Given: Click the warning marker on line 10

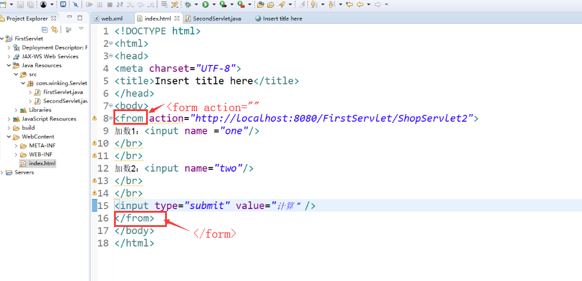Looking at the screenshot, I should (x=94, y=143).
